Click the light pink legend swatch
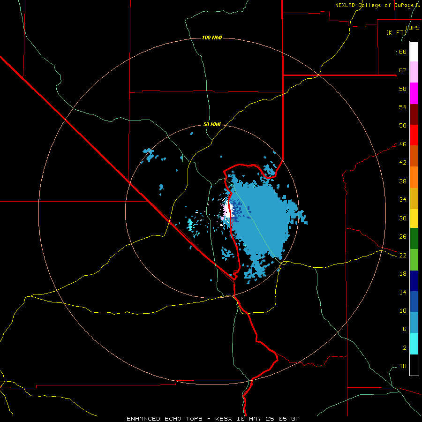The height and width of the screenshot is (422, 422). click(414, 72)
